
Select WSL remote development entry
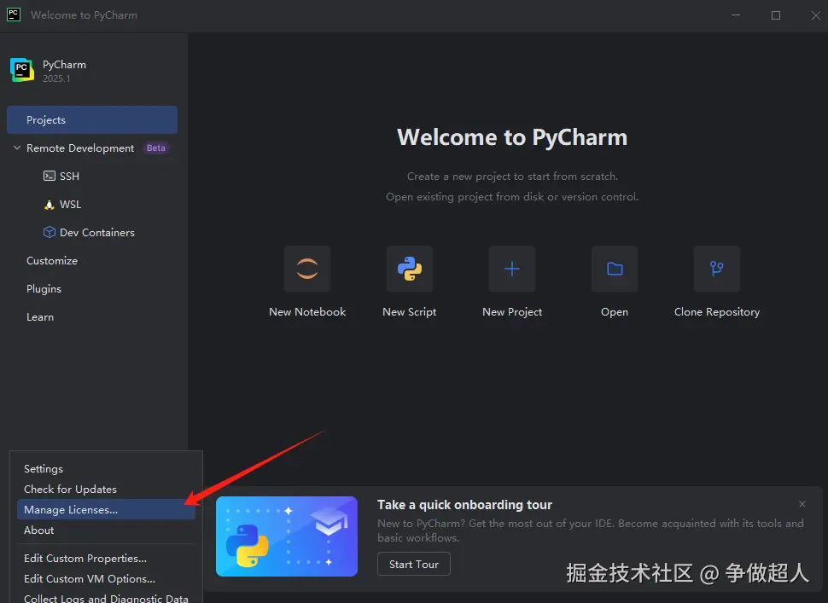click(70, 204)
